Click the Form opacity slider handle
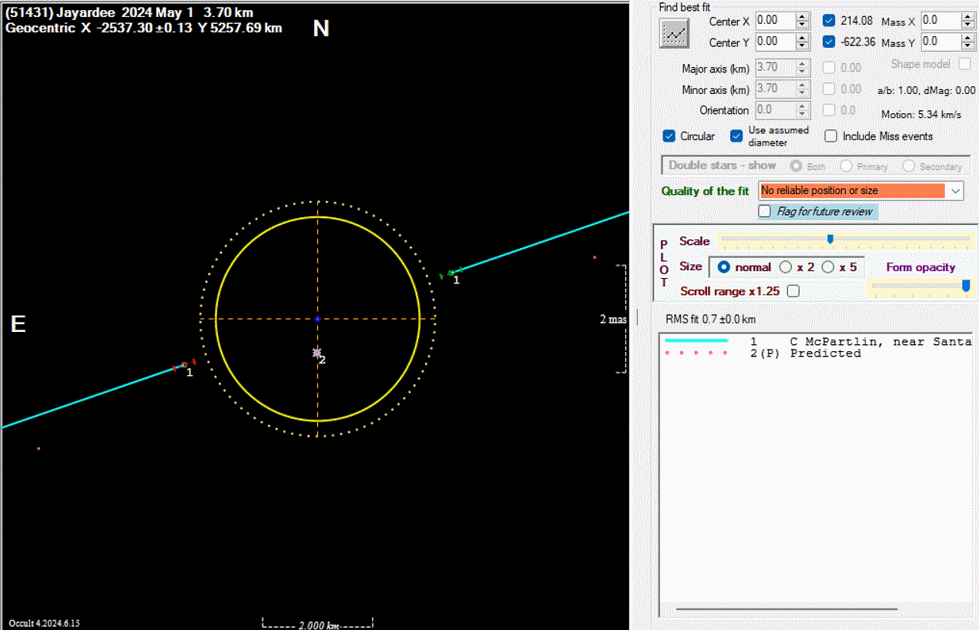This screenshot has height=630, width=979. click(x=966, y=286)
